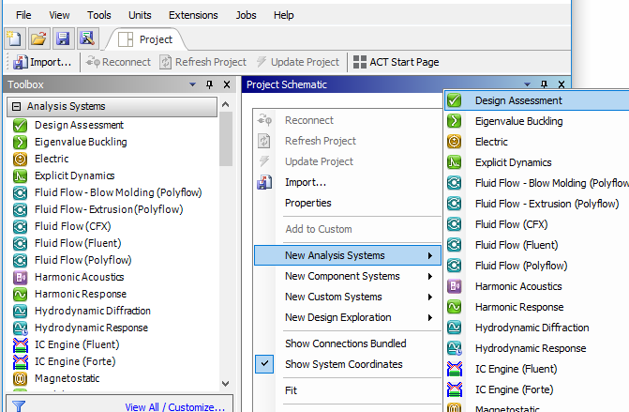Click the New project toolbar icon
This screenshot has height=412, width=629.
(x=14, y=38)
